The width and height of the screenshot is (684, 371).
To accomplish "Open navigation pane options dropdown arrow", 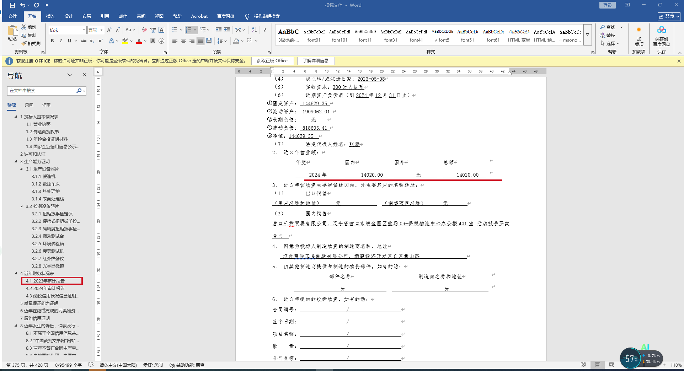I will pyautogui.click(x=70, y=75).
